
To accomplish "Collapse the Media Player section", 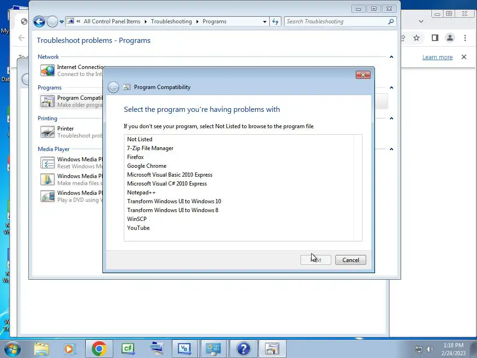I will [x=391, y=149].
